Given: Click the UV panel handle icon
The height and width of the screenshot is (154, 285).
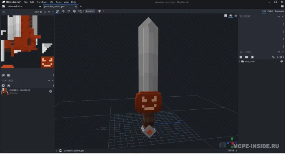Looking at the screenshot, I should click(49, 12).
